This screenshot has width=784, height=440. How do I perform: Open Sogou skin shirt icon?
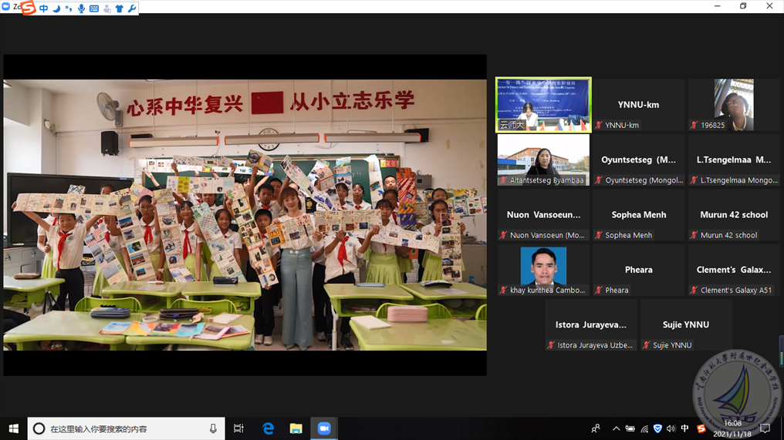coord(119,8)
